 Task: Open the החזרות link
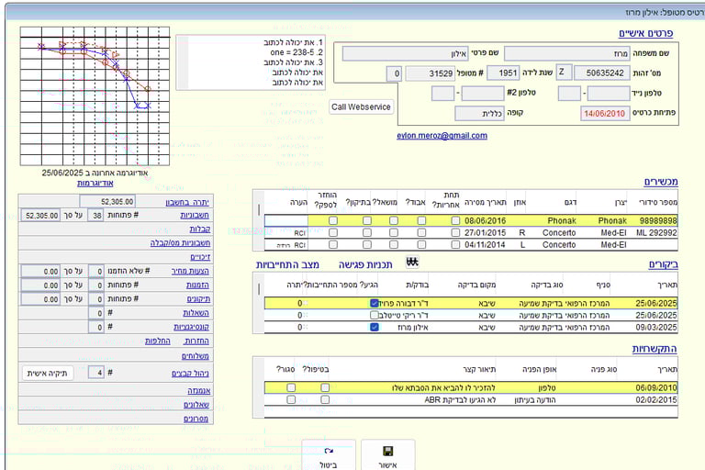coord(196,341)
